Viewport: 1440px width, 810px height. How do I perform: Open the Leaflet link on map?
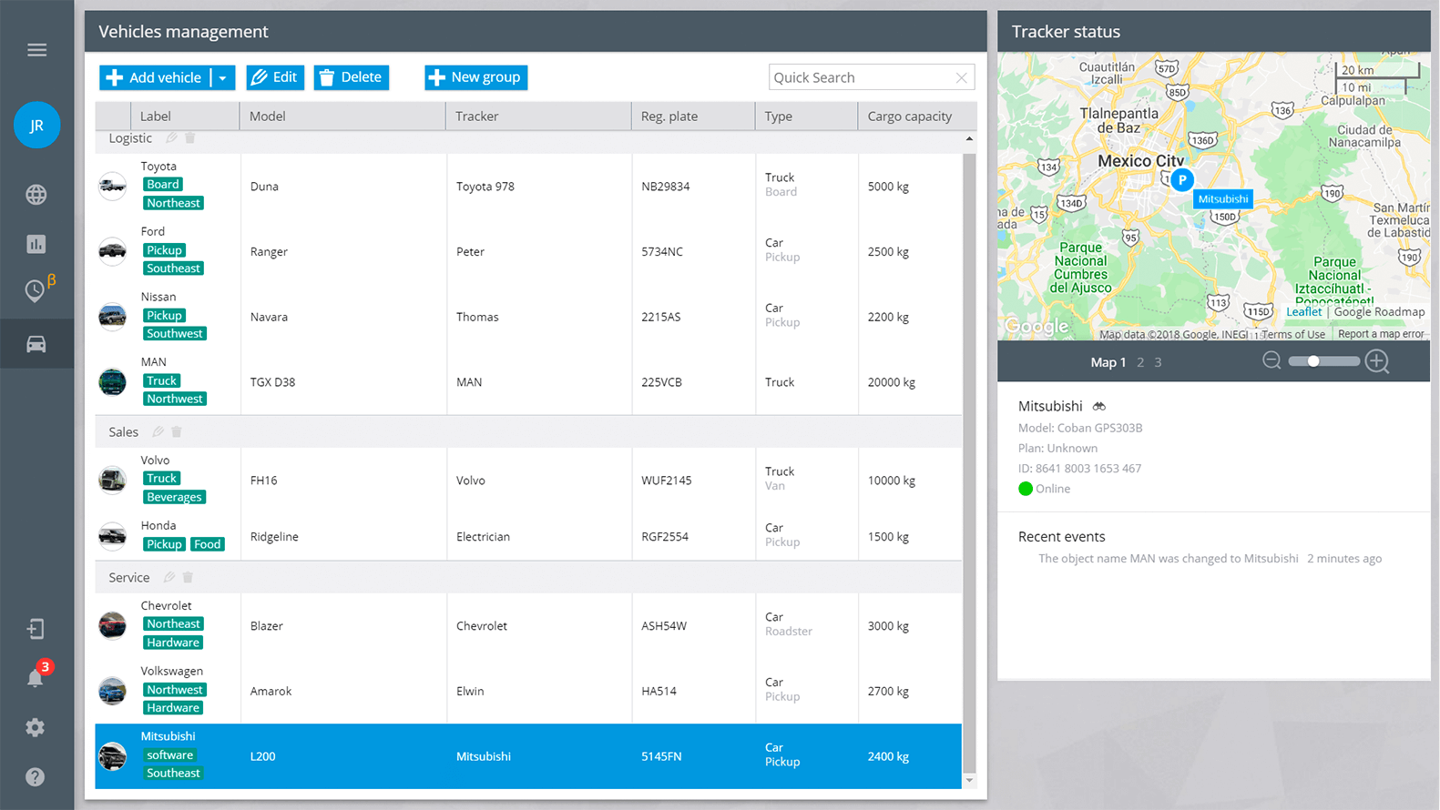[x=1303, y=312]
